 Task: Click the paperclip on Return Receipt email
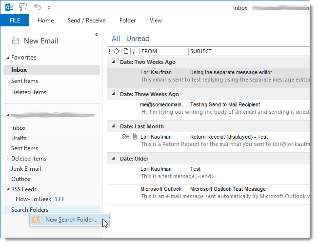pos(135,137)
